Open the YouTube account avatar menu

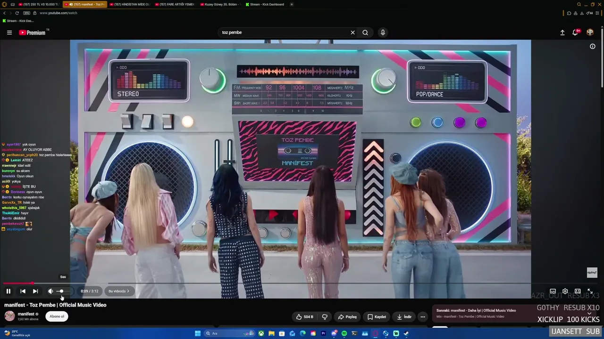point(590,32)
